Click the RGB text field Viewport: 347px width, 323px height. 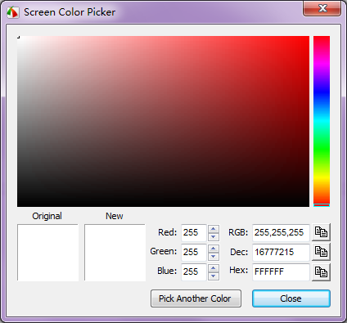tap(281, 233)
